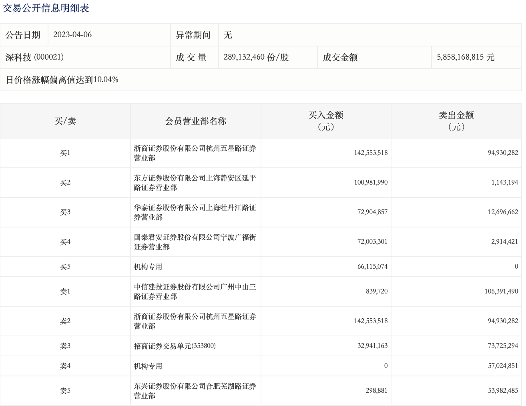
Task: Select 东兴证券 合肥芜湖路 branch name
Action: tap(195, 391)
